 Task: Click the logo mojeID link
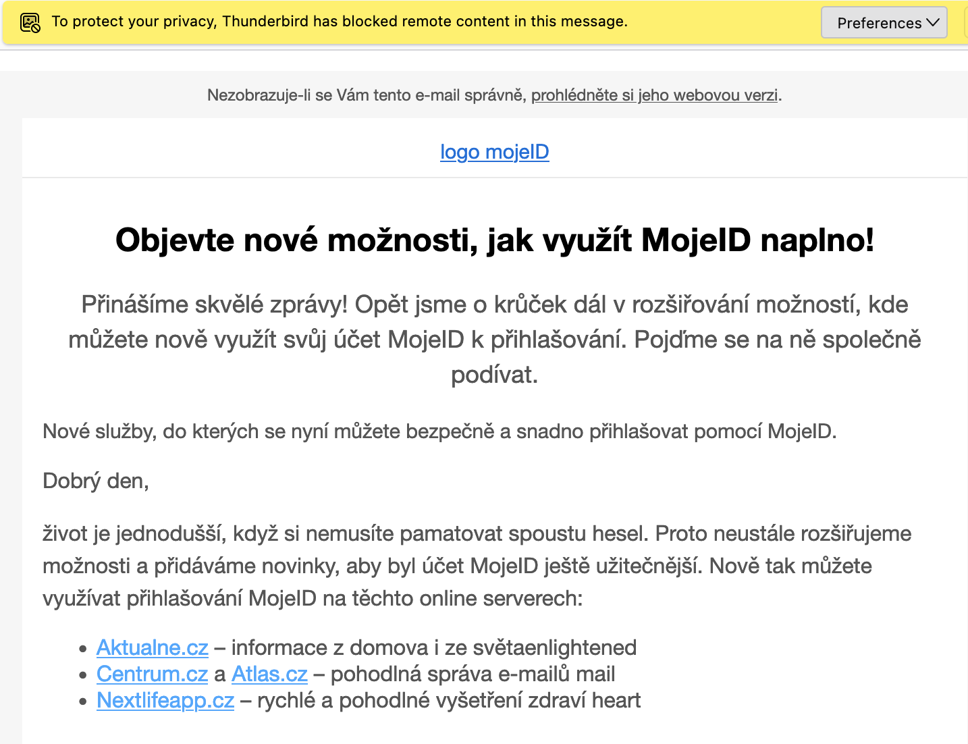tap(494, 152)
